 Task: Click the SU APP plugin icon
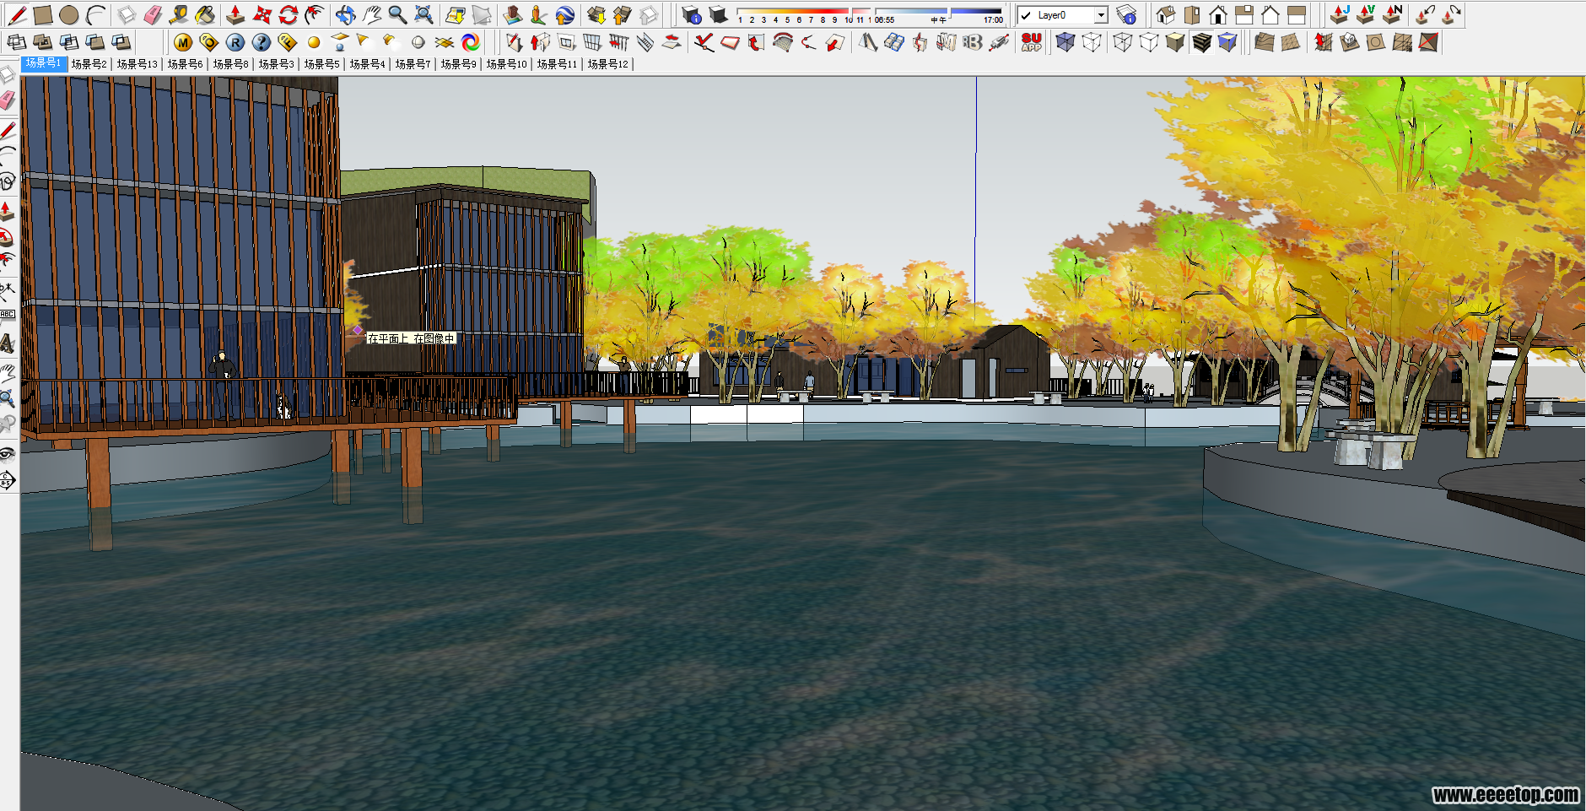tap(1031, 42)
